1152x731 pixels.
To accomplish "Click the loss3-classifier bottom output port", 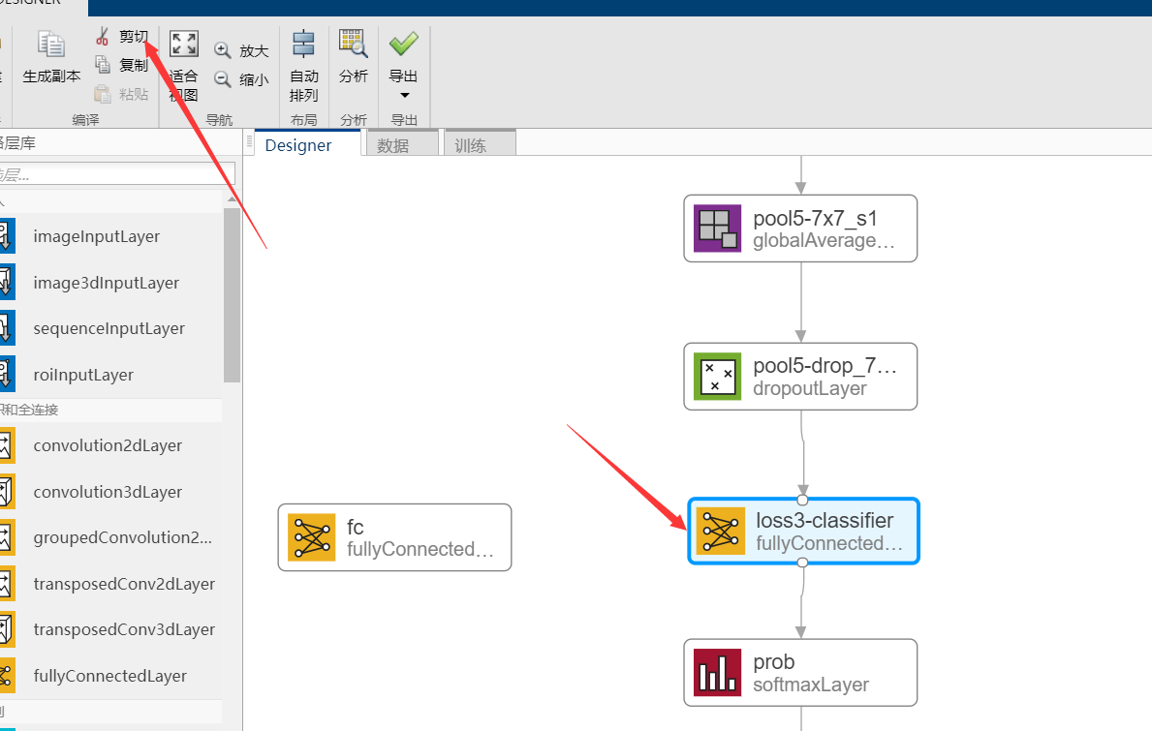I will 802,563.
